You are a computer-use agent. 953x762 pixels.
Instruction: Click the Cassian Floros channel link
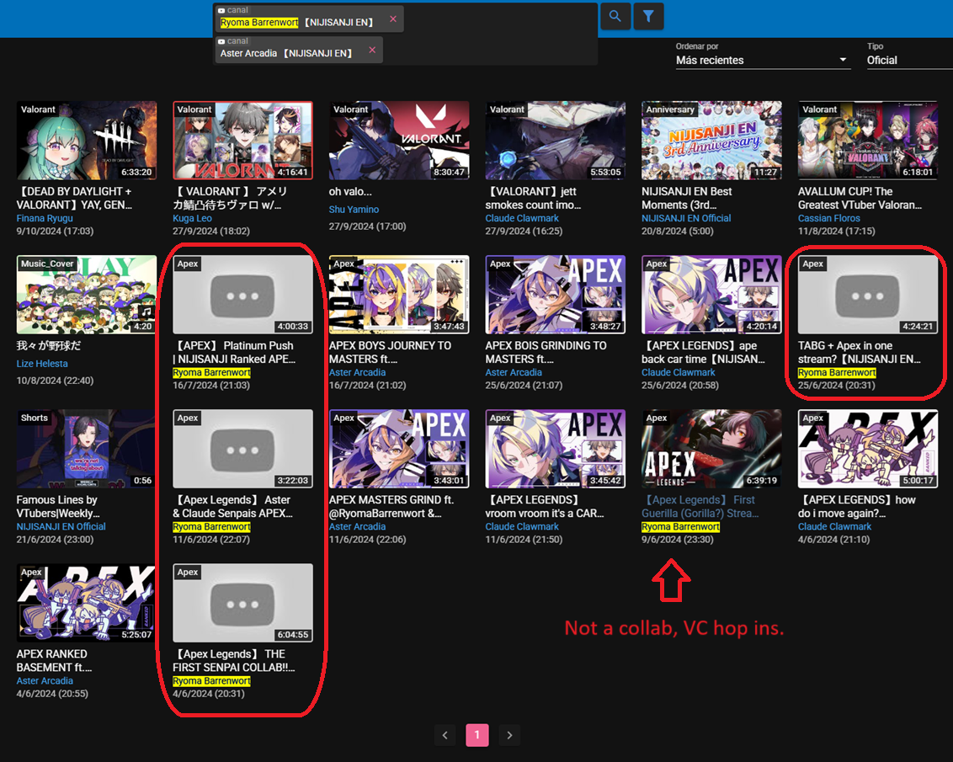coord(828,218)
